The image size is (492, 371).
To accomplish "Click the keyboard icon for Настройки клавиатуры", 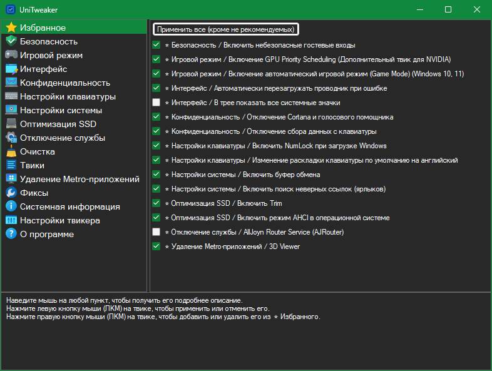I will click(x=11, y=96).
